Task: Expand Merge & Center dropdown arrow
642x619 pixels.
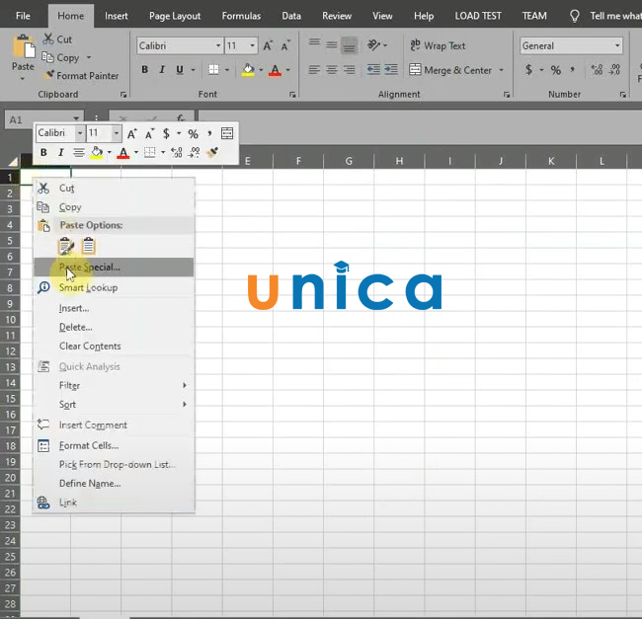Action: 501,70
